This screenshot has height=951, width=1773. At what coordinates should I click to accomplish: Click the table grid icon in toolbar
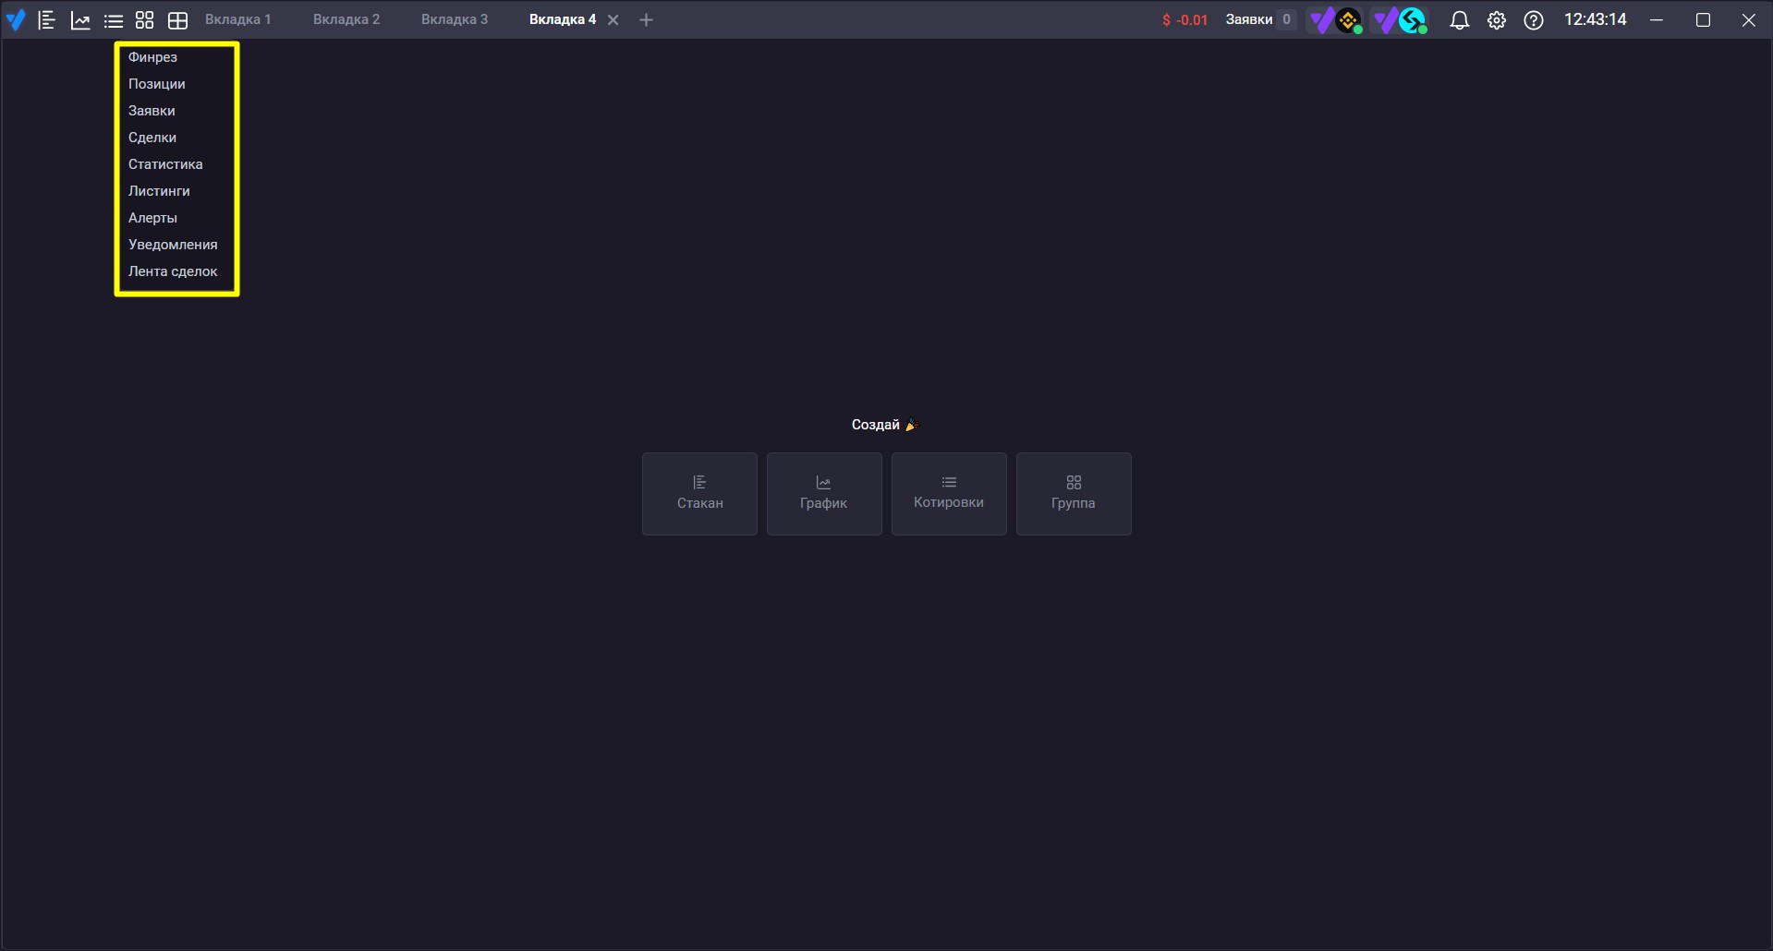pos(178,20)
